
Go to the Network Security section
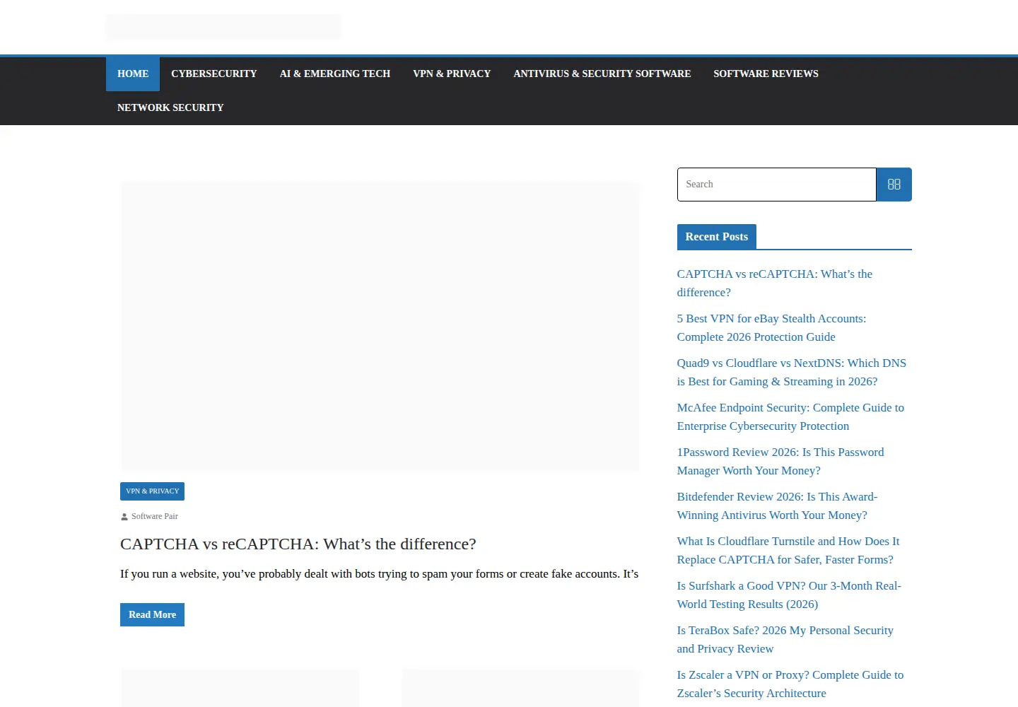tap(170, 107)
